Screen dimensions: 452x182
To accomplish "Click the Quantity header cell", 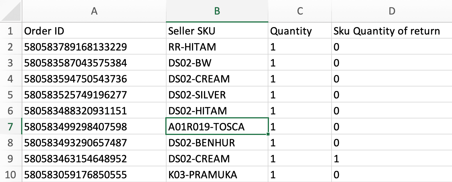I will [x=299, y=31].
